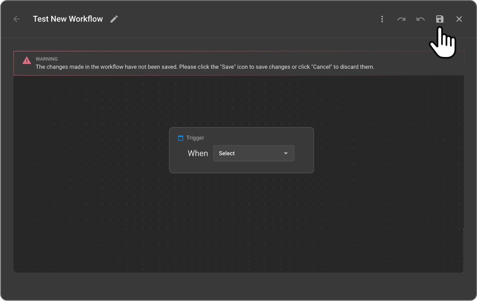
Task: Click the blue calendar Trigger icon
Action: pyautogui.click(x=181, y=138)
